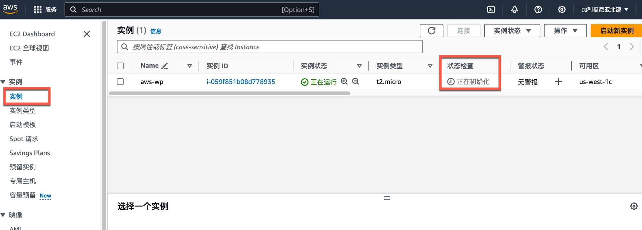The height and width of the screenshot is (230, 642).
Task: Open the services grid menu
Action: (38, 10)
